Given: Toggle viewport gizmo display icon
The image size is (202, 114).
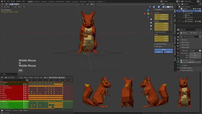Looking at the screenshot, I should [x=154, y=7].
